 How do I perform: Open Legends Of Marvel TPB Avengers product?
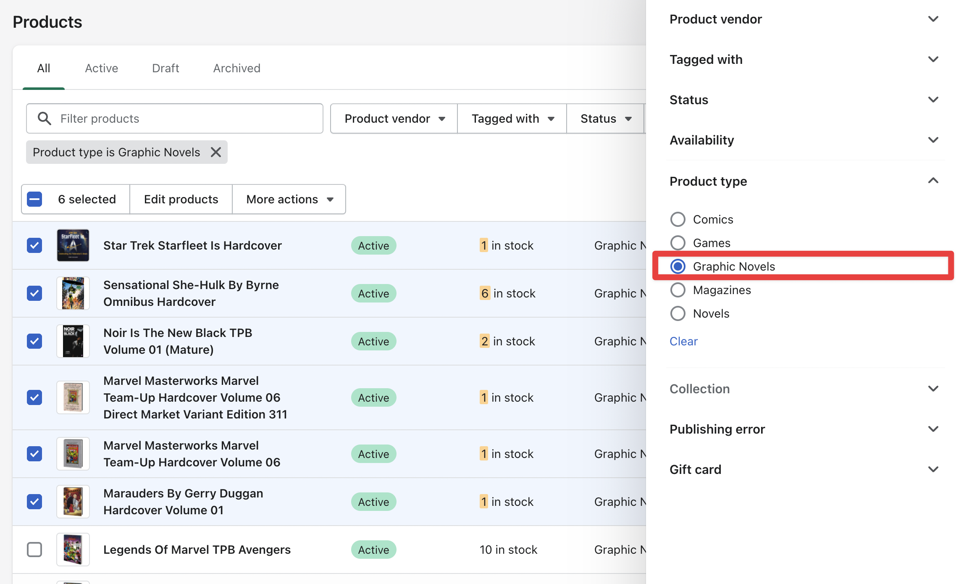tap(197, 550)
